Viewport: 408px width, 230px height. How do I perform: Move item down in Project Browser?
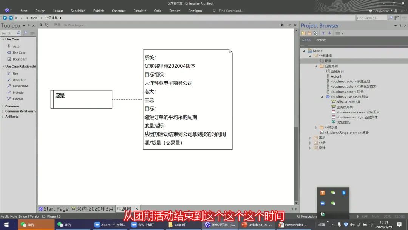click(329, 33)
